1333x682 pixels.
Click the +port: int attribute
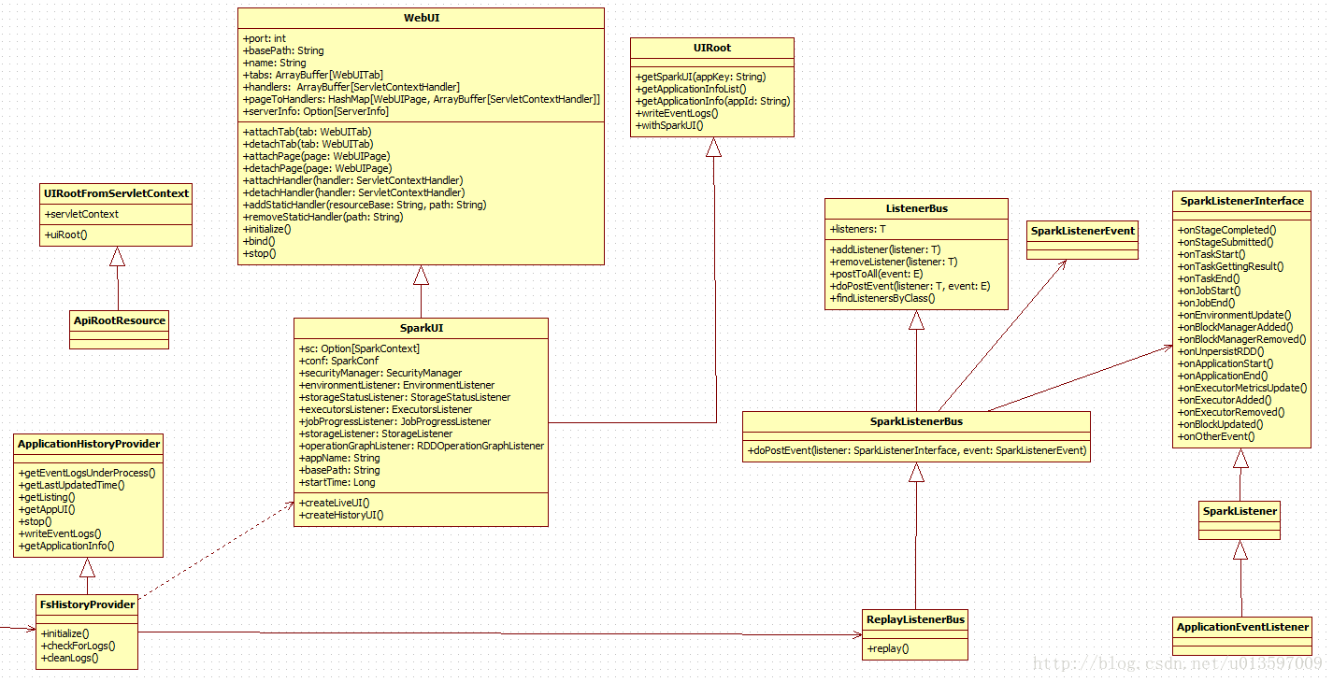tap(265, 38)
